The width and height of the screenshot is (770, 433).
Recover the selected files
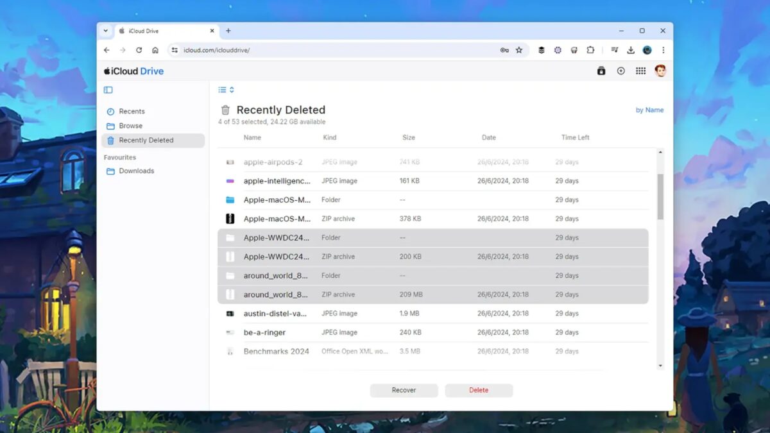tap(404, 390)
